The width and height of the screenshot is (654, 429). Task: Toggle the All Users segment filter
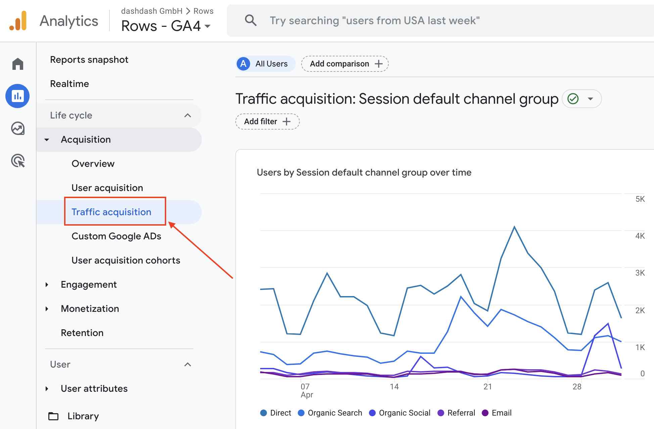[265, 63]
